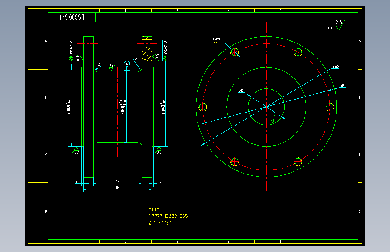Select the rotated dimension text at hub center
This screenshot has width=390, height=252.
[x=123, y=107]
